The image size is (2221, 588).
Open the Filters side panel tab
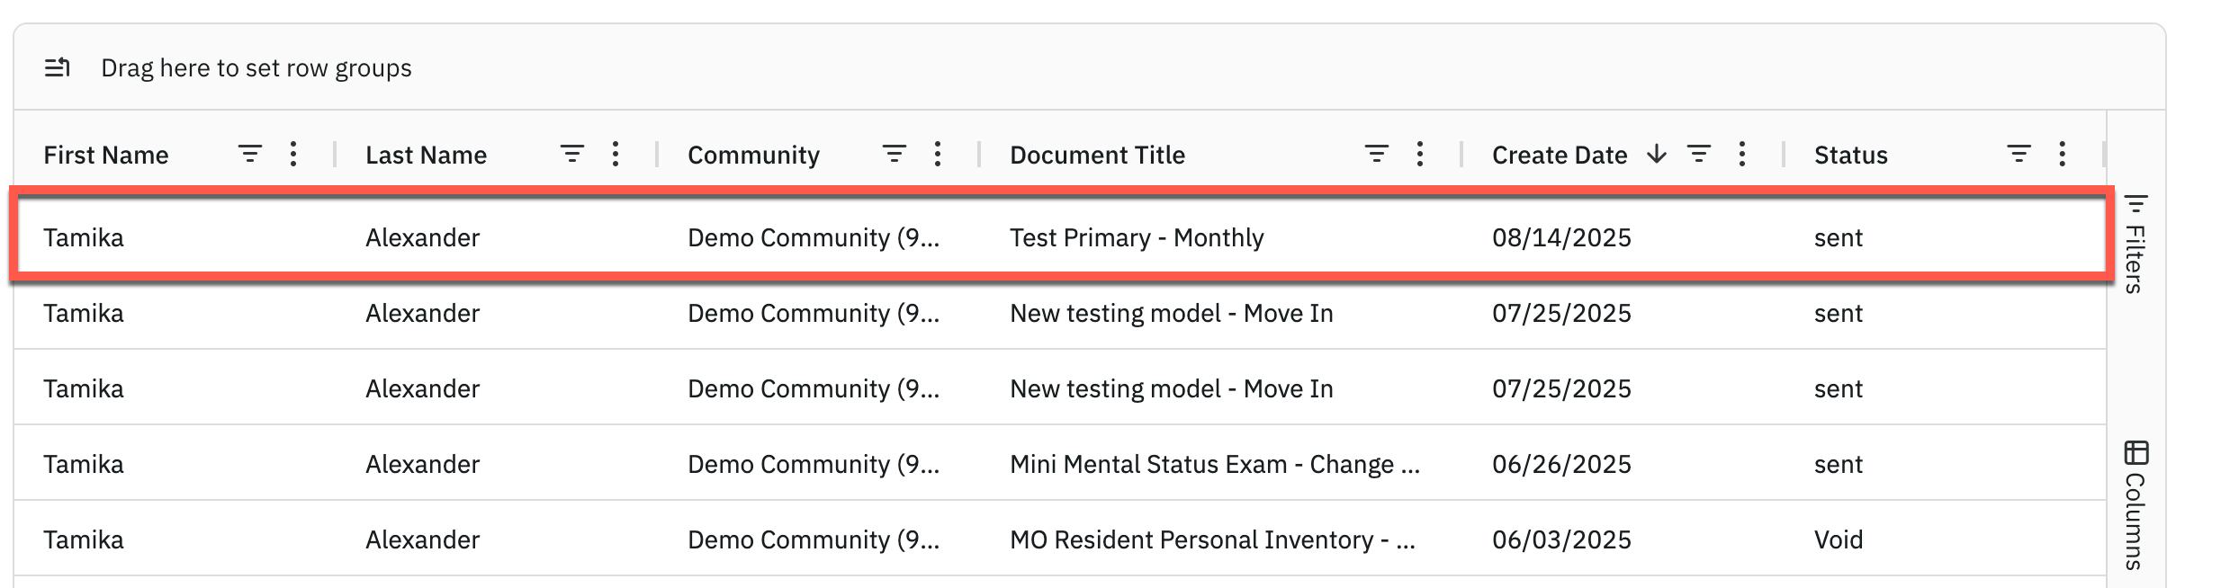2136,244
